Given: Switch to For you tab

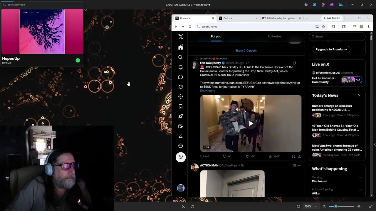Looking at the screenshot, I should tap(216, 36).
